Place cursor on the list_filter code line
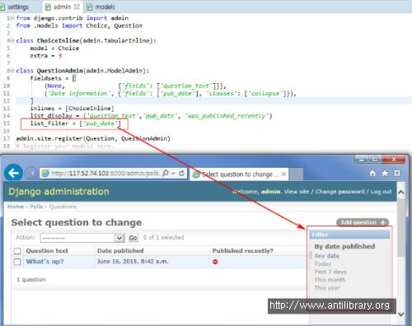This screenshot has width=412, height=326. point(75,123)
